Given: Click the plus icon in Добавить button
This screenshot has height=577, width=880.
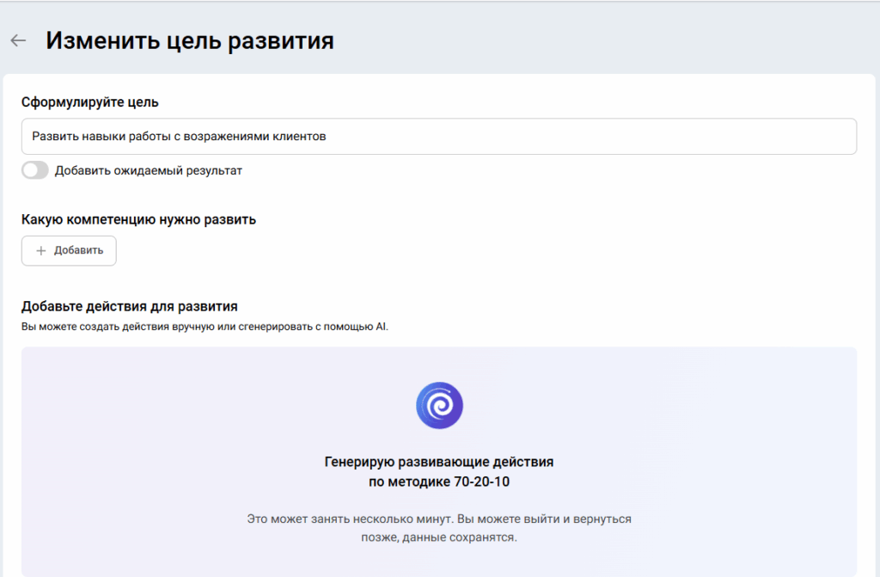Looking at the screenshot, I should coord(40,250).
